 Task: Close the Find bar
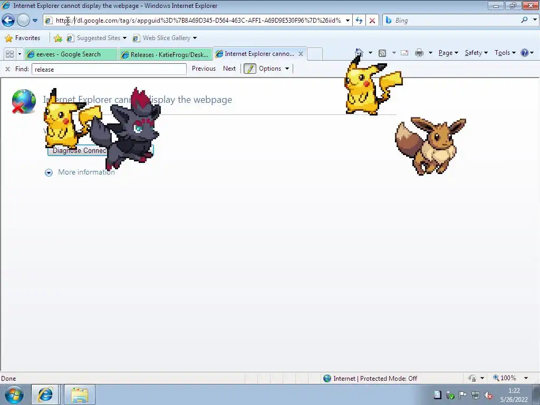click(x=7, y=69)
